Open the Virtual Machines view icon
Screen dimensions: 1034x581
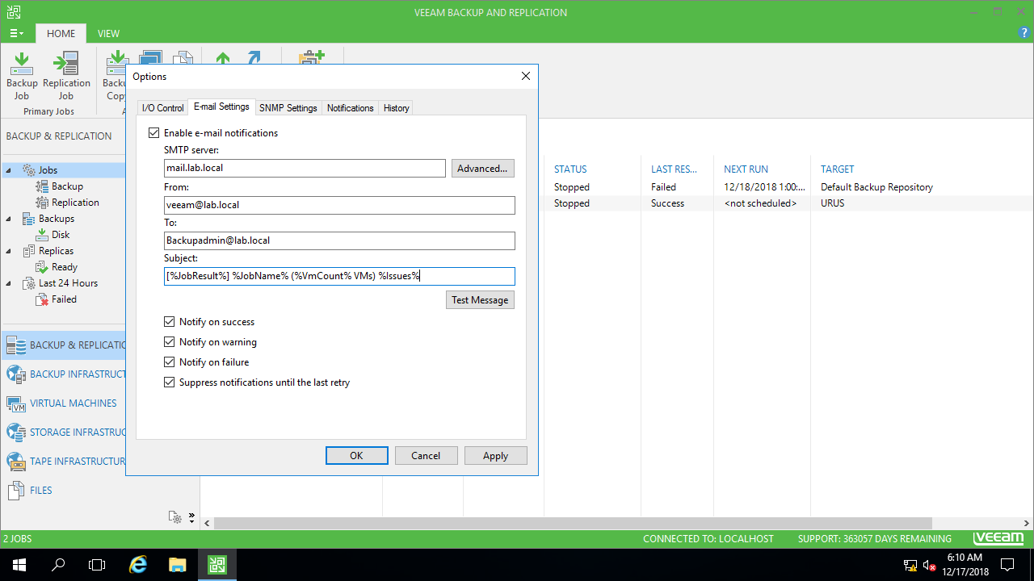pyautogui.click(x=16, y=403)
